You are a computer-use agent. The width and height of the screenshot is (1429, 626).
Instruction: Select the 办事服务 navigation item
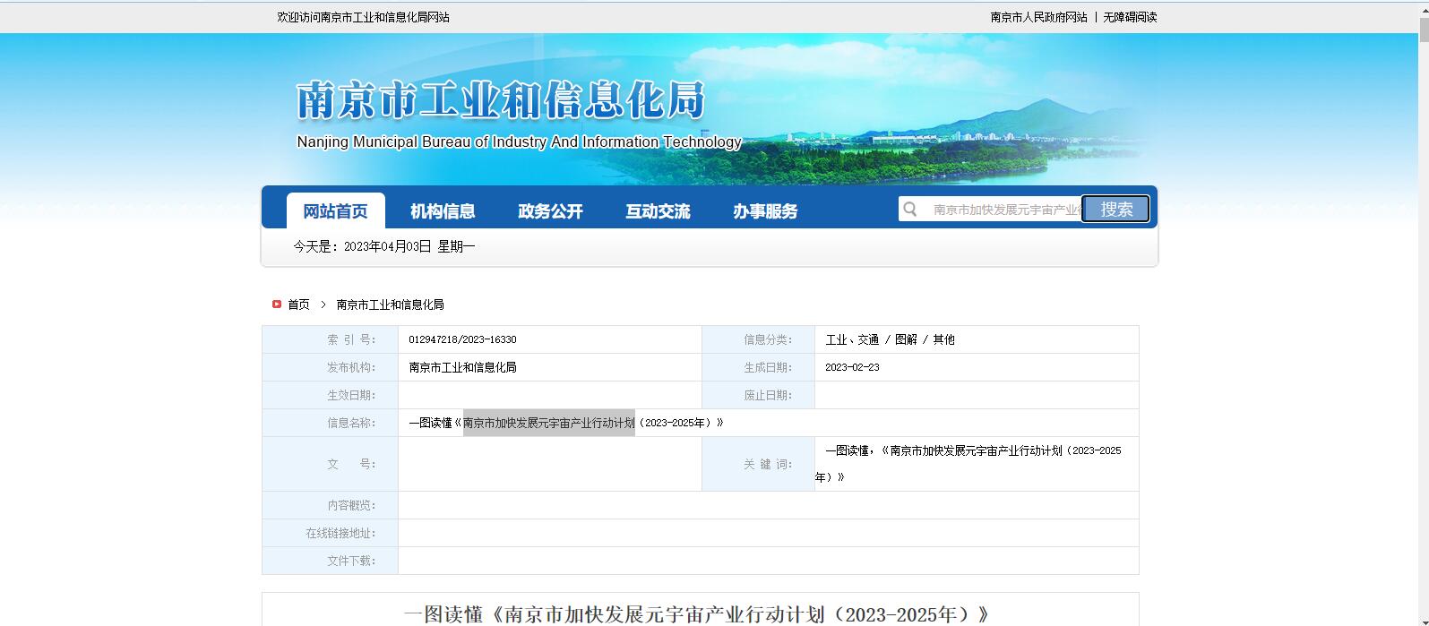pos(765,211)
